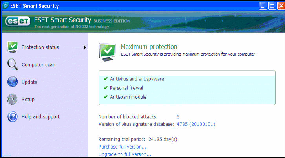
Task: Select the Update menu item
Action: pyautogui.click(x=29, y=82)
